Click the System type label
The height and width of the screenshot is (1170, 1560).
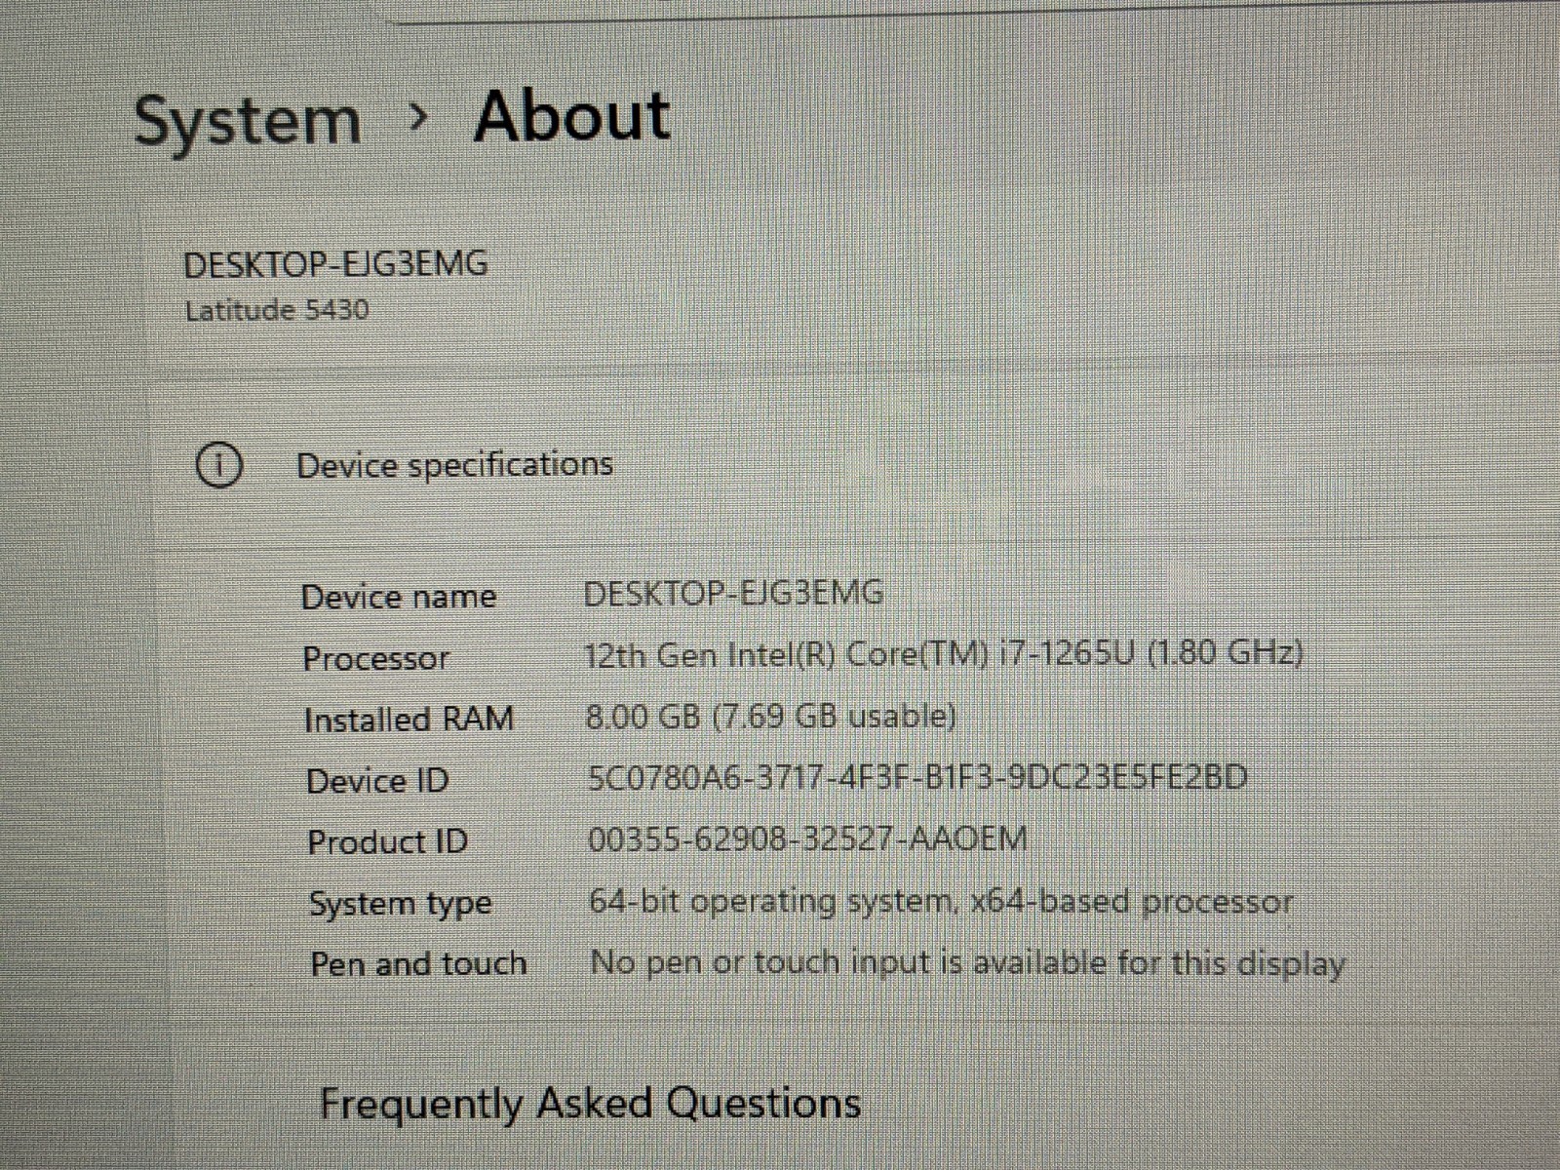click(401, 905)
